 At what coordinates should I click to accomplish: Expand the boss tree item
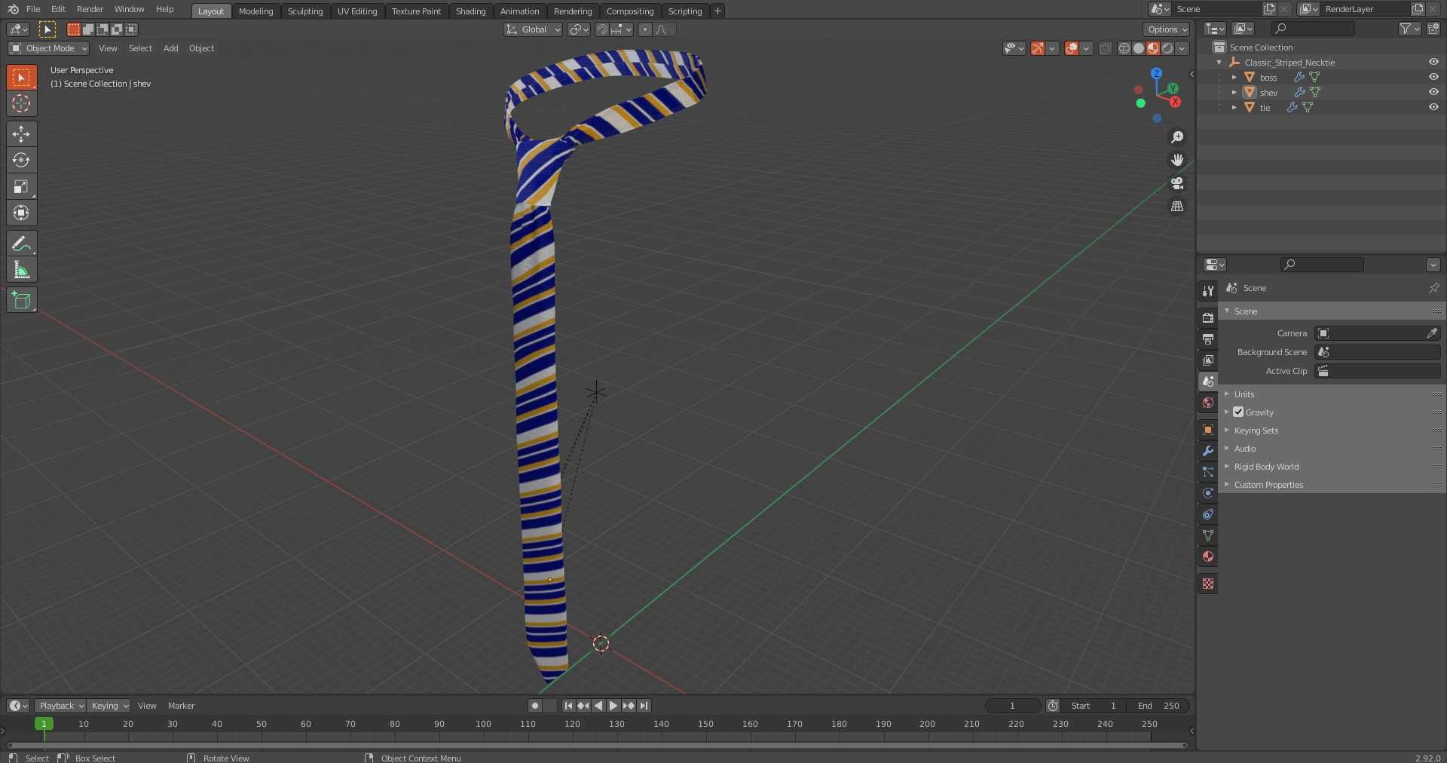pyautogui.click(x=1234, y=77)
